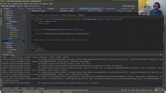Collapse the lesson-4 folder

click(x=4, y=17)
